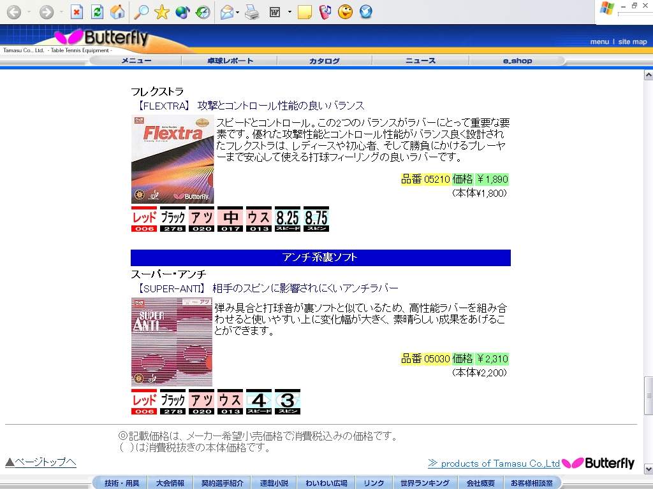Click Flextra 中 017 thickness badge
653x489 pixels.
pyautogui.click(x=230, y=219)
